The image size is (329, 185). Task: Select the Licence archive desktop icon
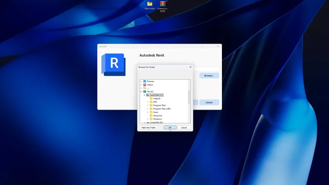point(163,6)
